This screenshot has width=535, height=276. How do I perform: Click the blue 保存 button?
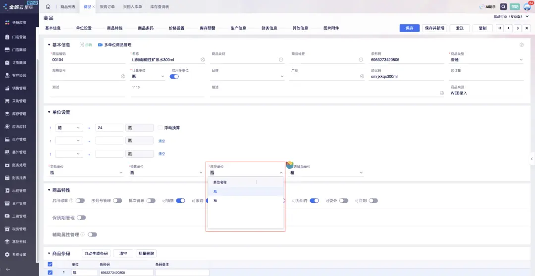[x=409, y=28]
